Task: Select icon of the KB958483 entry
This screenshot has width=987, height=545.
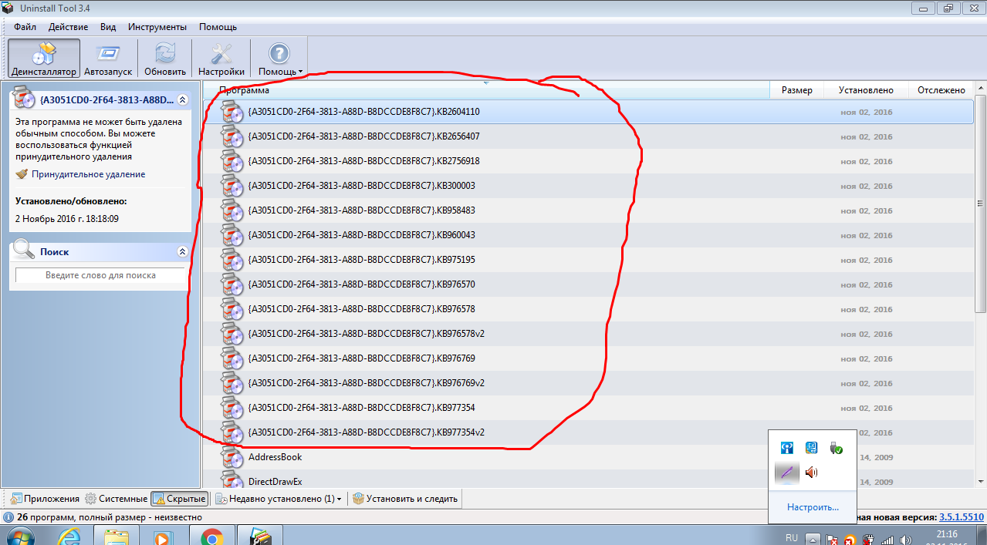Action: click(x=232, y=210)
